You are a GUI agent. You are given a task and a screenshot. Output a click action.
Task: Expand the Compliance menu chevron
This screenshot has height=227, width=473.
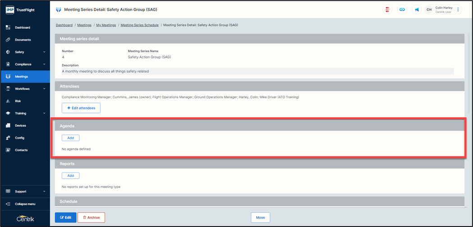[x=44, y=64]
